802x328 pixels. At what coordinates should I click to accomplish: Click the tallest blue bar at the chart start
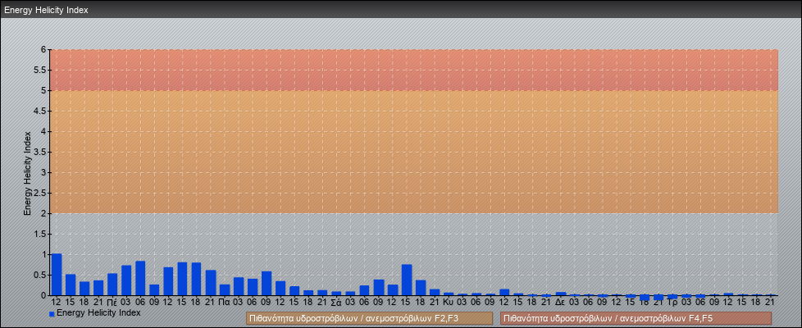click(57, 275)
